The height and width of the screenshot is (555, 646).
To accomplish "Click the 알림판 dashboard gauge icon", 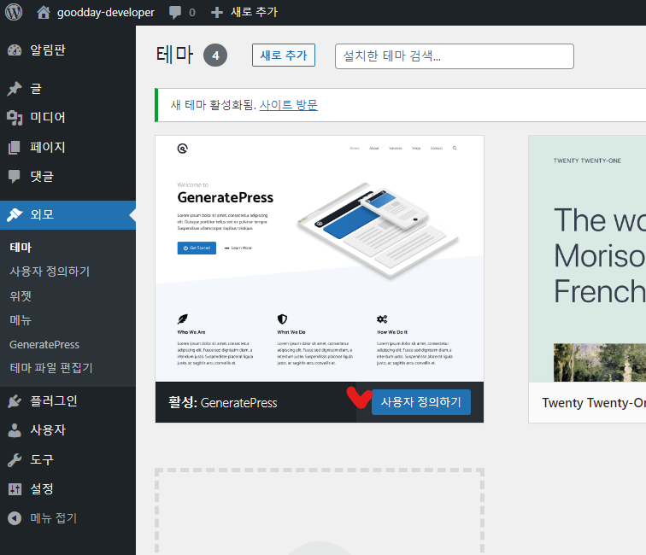I will (15, 50).
